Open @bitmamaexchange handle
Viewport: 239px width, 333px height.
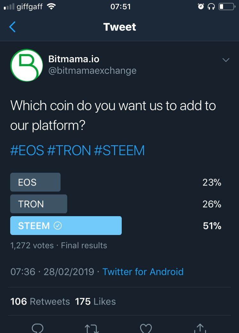[92, 71]
